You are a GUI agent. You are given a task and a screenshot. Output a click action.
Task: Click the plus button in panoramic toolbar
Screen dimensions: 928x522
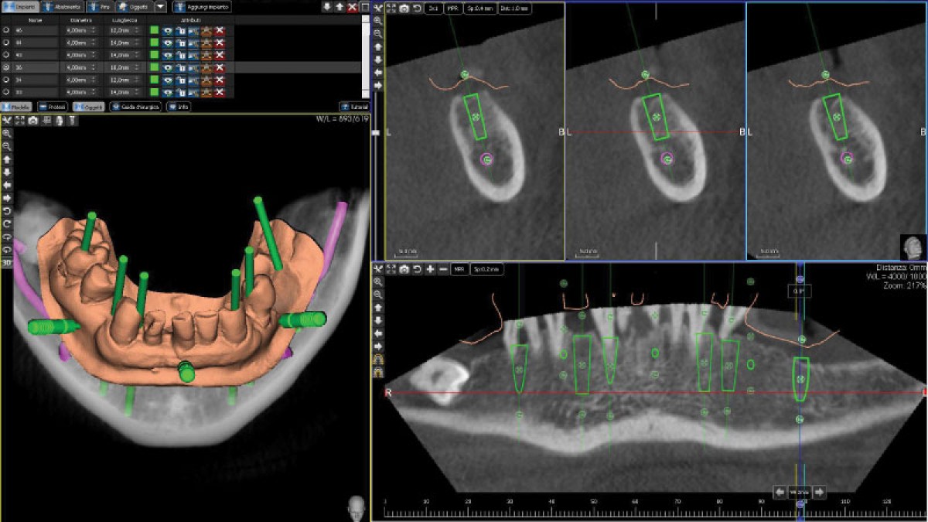coord(430,269)
